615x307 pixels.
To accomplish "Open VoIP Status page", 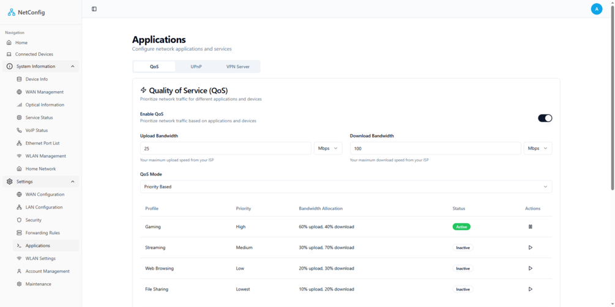I will click(x=36, y=130).
